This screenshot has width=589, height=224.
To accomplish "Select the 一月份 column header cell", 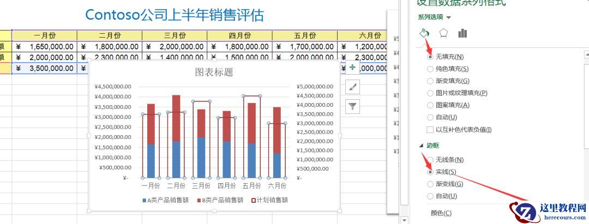I will (44, 35).
